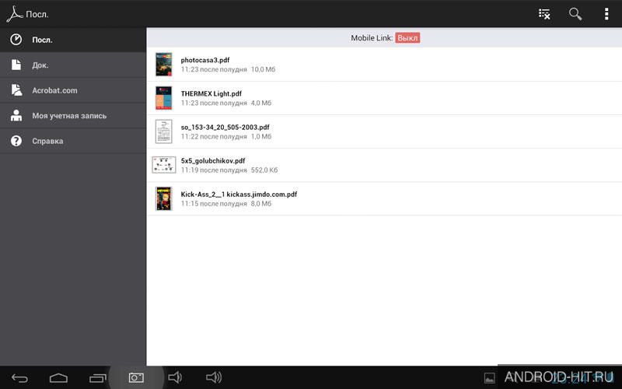Open so_153-34_20_505-2003.pdf thumbnail
The image size is (622, 389).
tap(164, 131)
